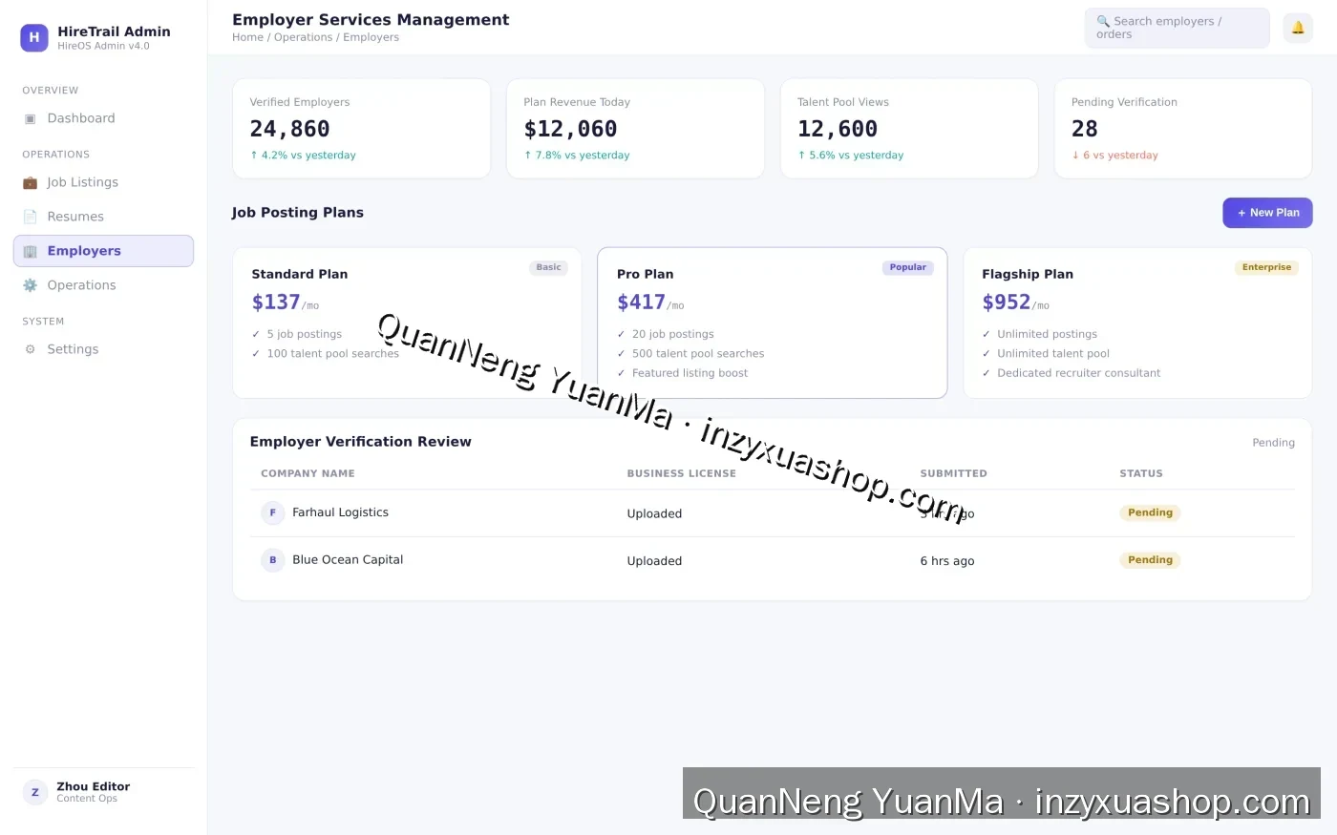Click the search magnifier icon
1337x835 pixels.
1103,21
